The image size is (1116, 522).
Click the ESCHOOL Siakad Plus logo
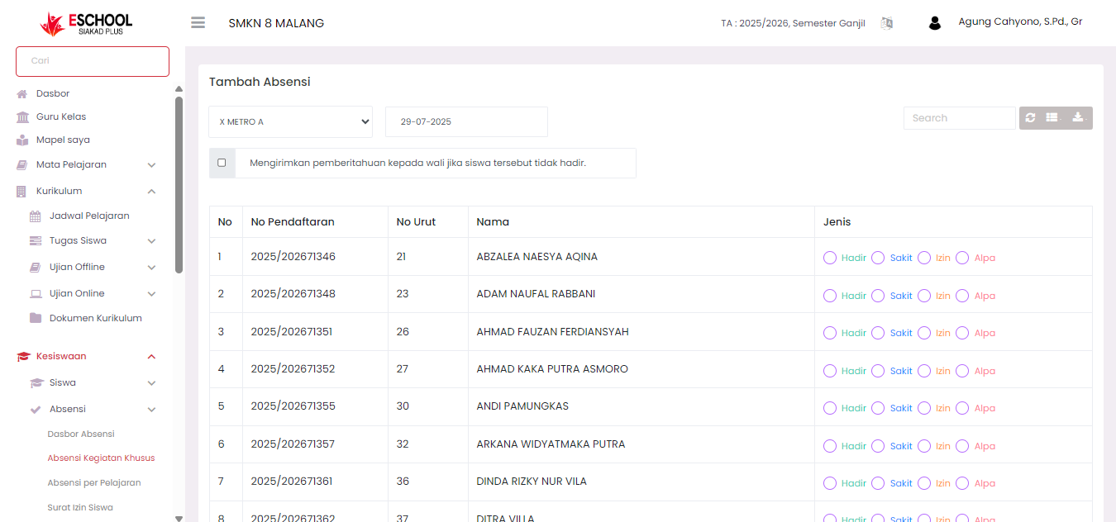[86, 23]
